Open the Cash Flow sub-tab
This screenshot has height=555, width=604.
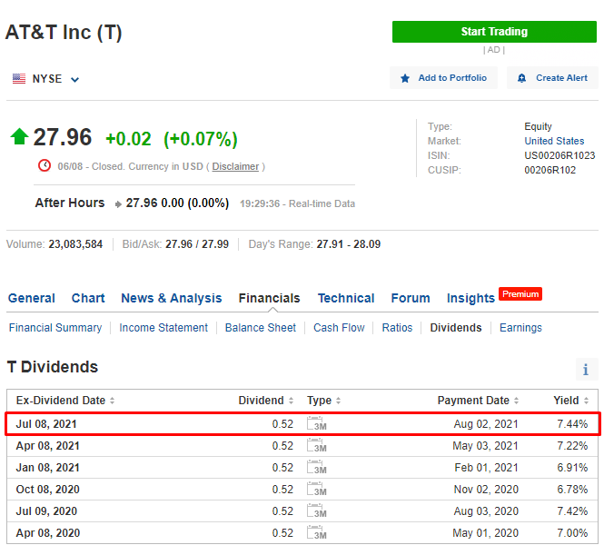pyautogui.click(x=339, y=327)
